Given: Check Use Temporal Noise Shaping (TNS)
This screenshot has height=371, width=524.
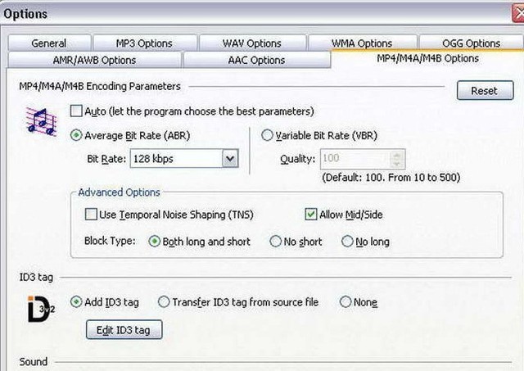Looking at the screenshot, I should [x=92, y=215].
